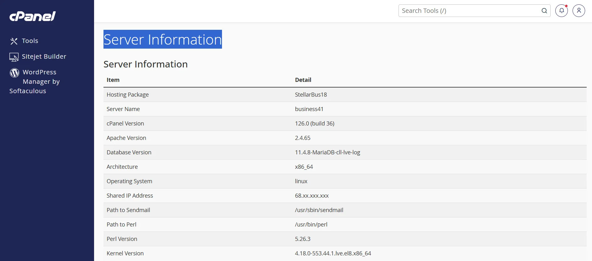Click the Kernel Version value text
592x261 pixels.
click(333, 253)
